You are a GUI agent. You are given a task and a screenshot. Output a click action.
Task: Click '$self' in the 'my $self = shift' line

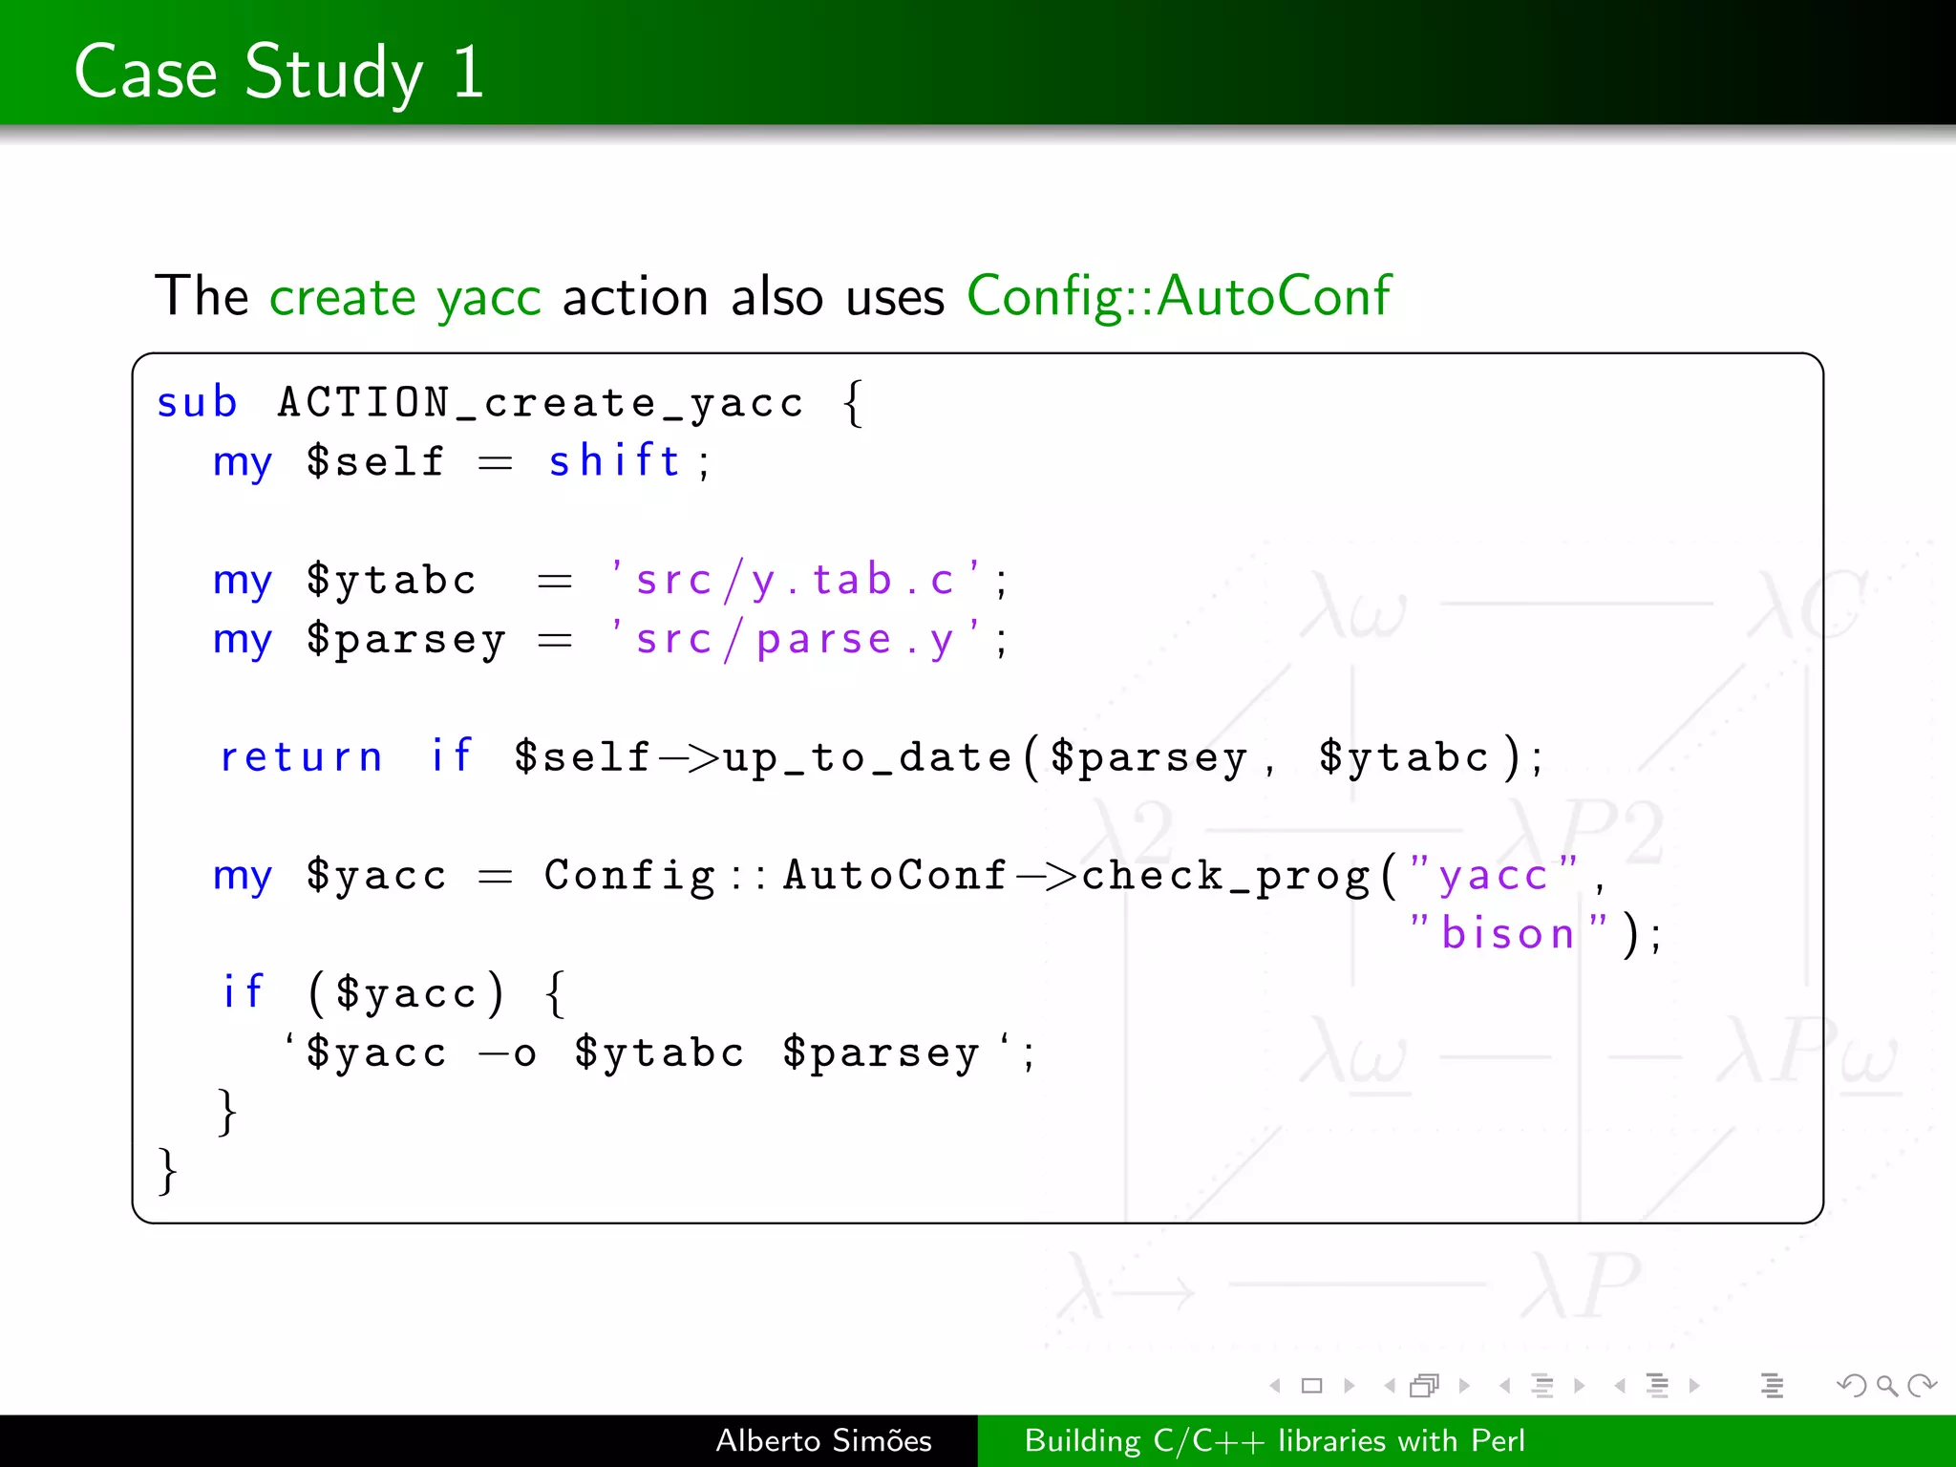pos(375,462)
